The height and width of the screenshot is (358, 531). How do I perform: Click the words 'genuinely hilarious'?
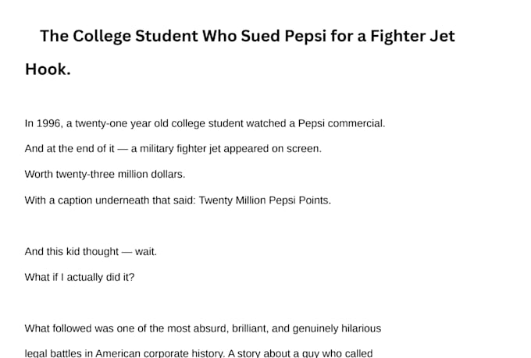pyautogui.click(x=337, y=328)
